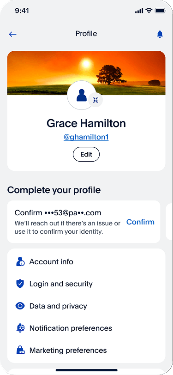Go to Notification preferences

pyautogui.click(x=86, y=328)
